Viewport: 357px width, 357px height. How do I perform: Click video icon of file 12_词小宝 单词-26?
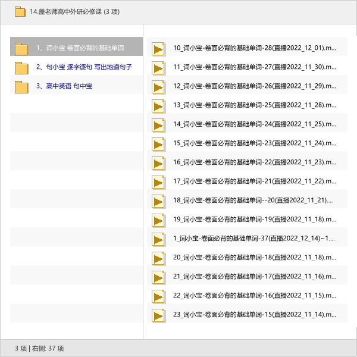pyautogui.click(x=158, y=87)
